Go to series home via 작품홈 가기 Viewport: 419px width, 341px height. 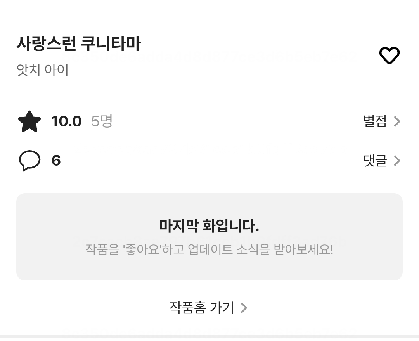click(202, 308)
